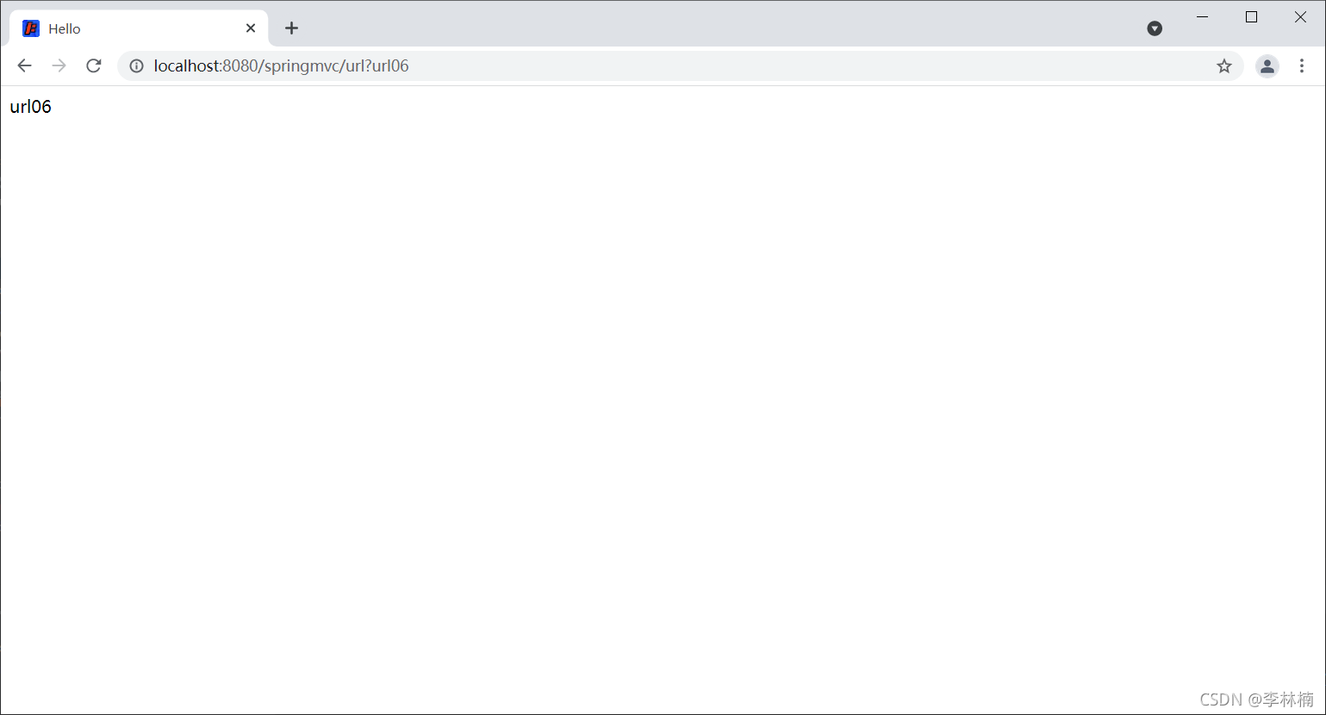Focus the address bar showing localhost:8080/springmvc/url?url06
The height and width of the screenshot is (715, 1326).
679,65
